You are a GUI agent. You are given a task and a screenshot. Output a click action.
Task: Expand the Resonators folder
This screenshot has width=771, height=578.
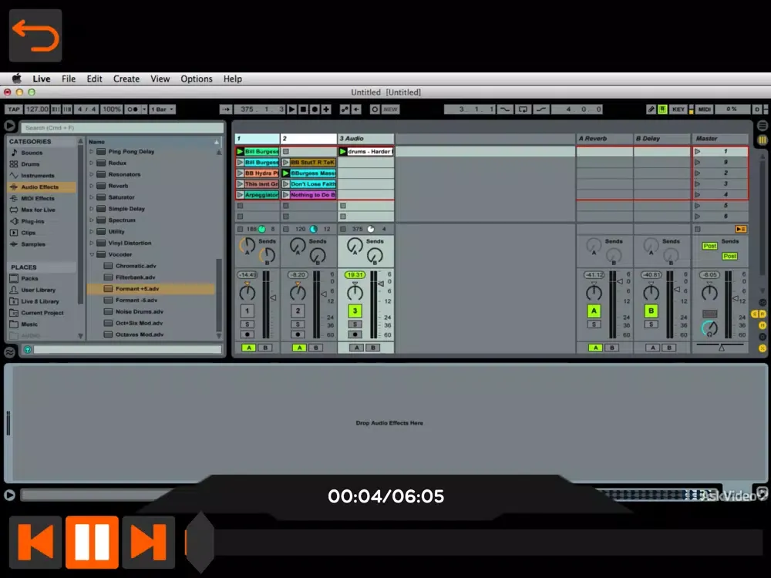tap(92, 174)
